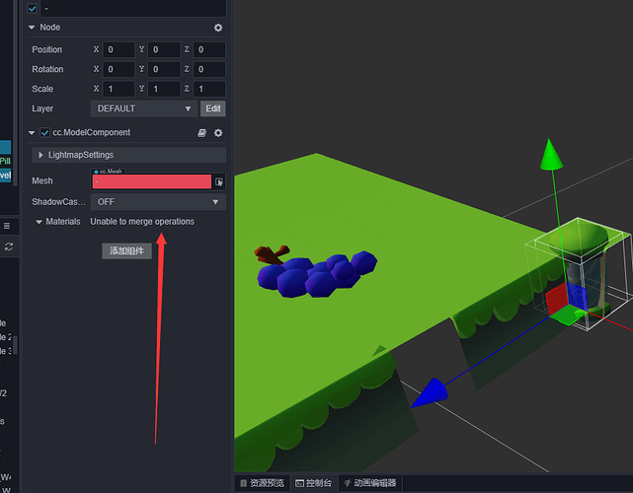Click the Rotation Y field
The image size is (633, 493).
pos(164,69)
